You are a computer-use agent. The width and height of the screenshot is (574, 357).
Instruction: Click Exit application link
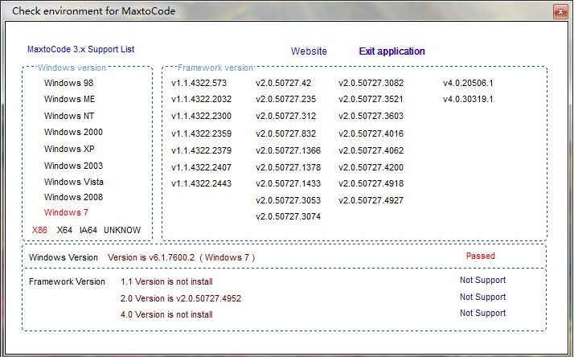(x=392, y=51)
